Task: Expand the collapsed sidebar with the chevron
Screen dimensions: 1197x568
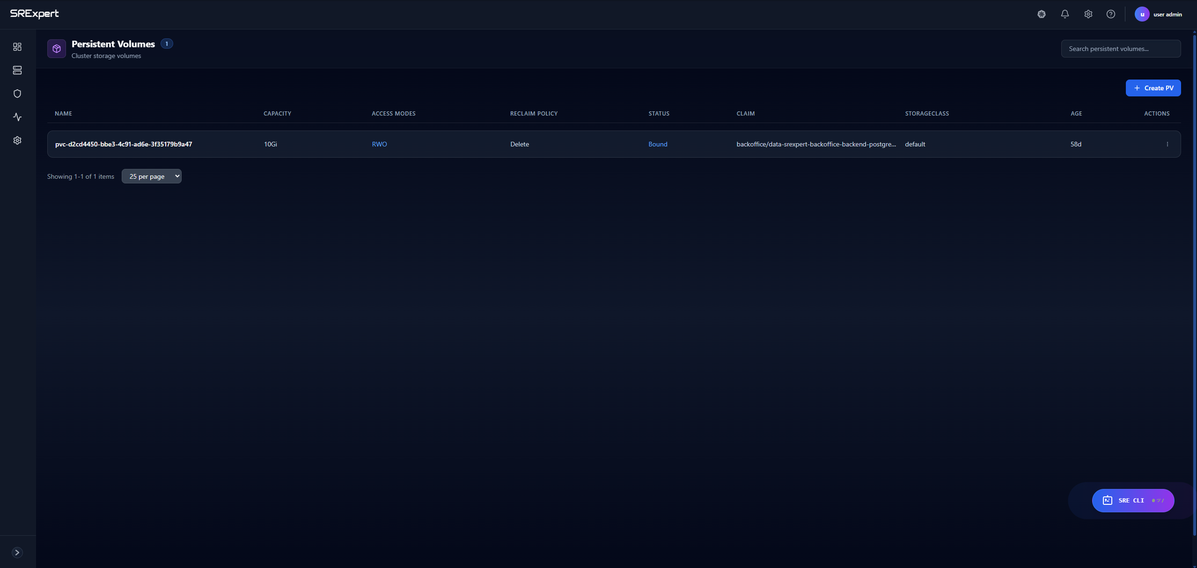Action: 18,552
